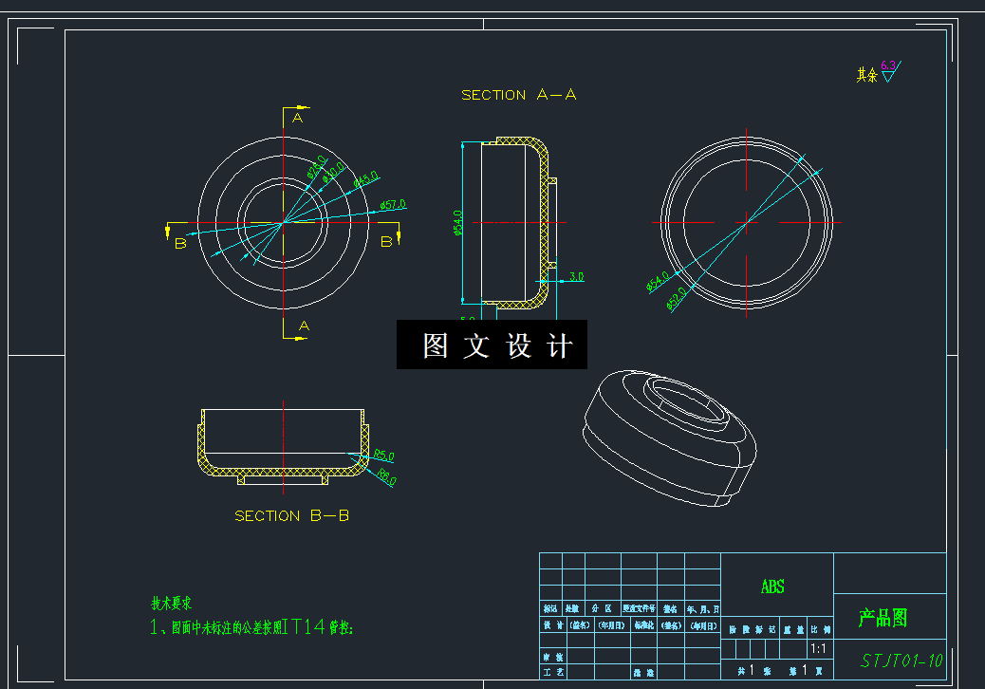The image size is (985, 689).
Task: Select the 3D isometric model view
Action: coord(670,438)
